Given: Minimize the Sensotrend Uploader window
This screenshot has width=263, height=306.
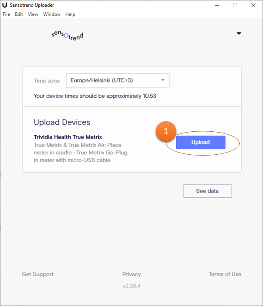Looking at the screenshot, I should (216, 6).
